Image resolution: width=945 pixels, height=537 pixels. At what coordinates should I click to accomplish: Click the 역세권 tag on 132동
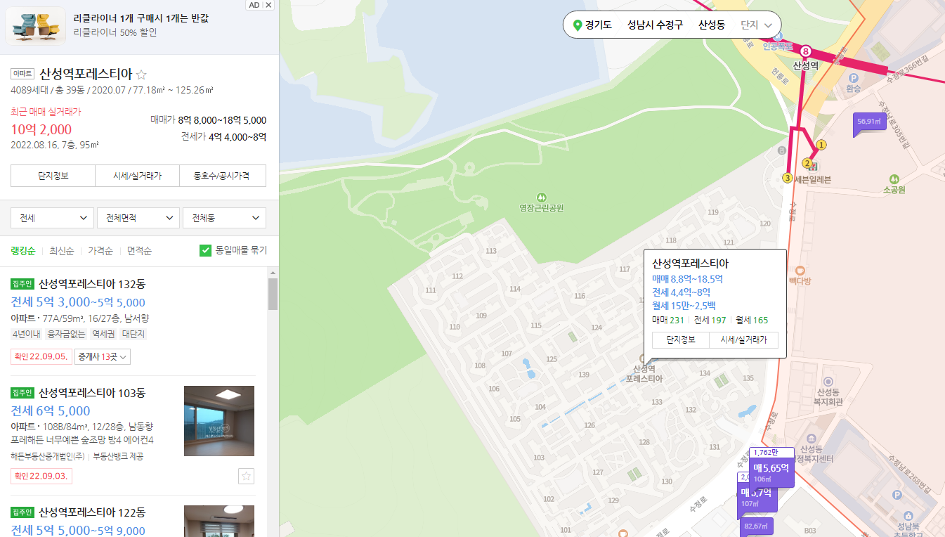[x=104, y=335]
